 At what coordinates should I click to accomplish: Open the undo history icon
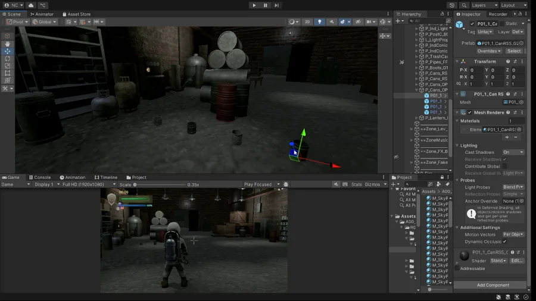tap(452, 5)
